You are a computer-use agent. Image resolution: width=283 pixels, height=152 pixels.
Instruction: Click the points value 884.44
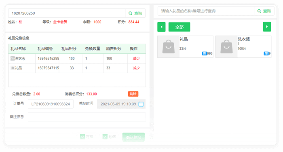pyautogui.click(x=134, y=22)
